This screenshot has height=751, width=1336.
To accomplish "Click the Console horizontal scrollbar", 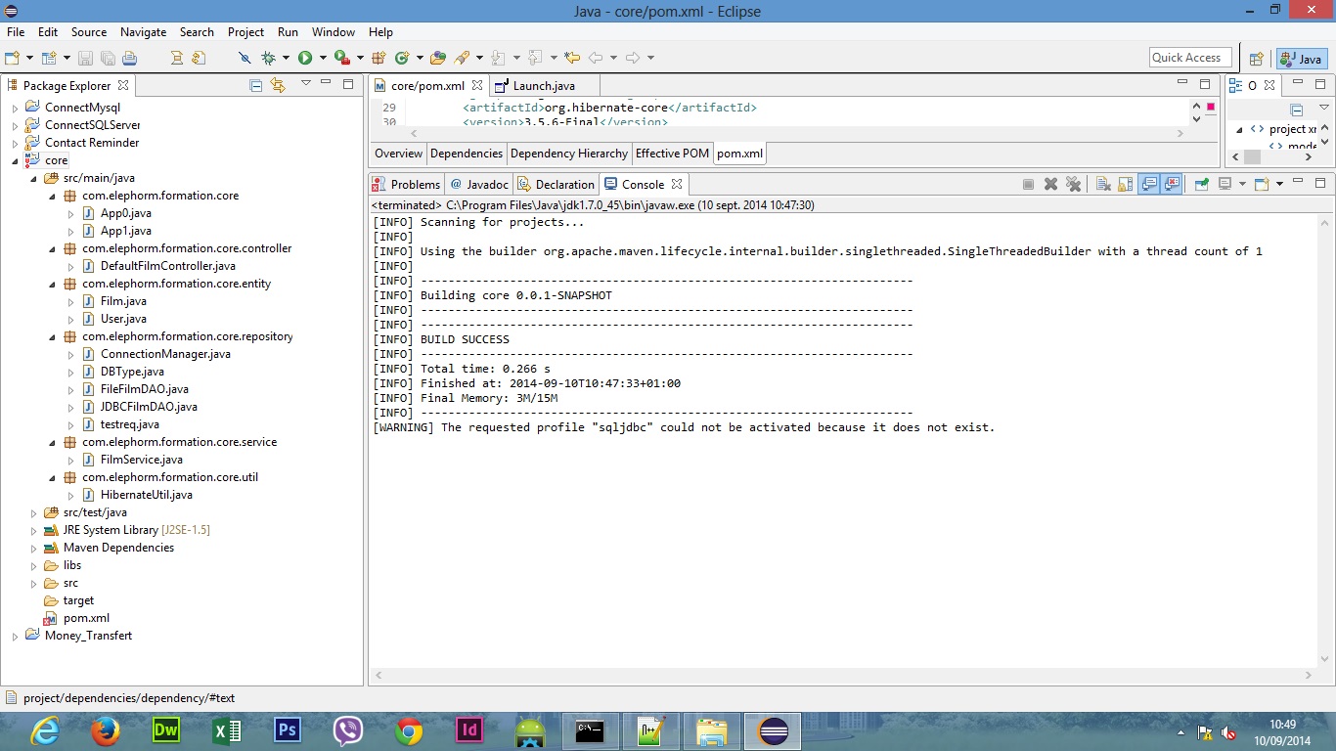I will pos(841,676).
